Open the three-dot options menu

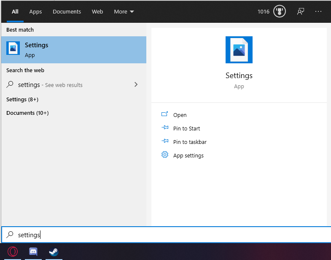[x=318, y=11]
